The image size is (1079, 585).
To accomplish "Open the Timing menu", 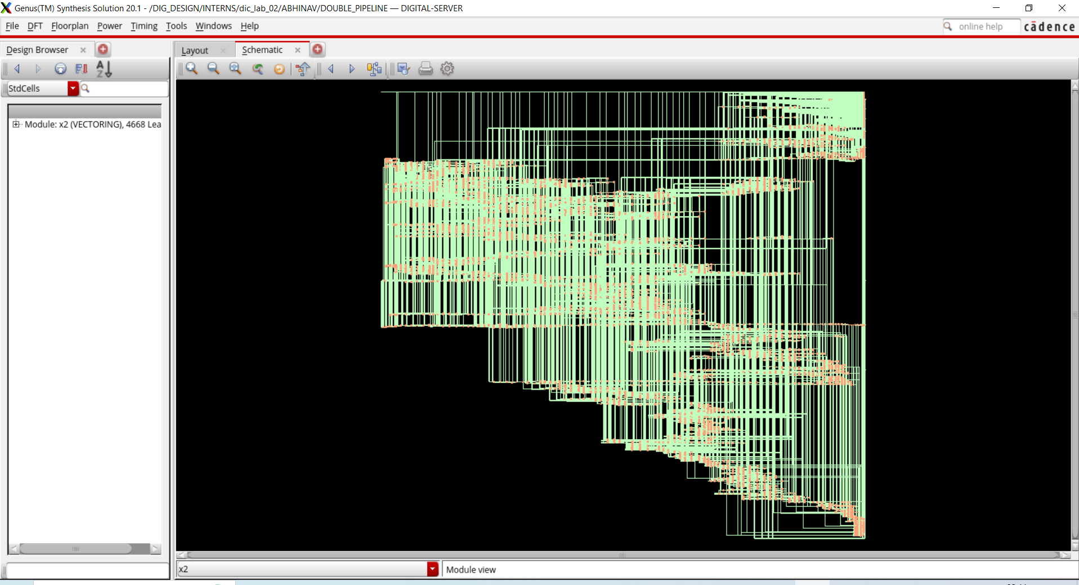I will [144, 26].
